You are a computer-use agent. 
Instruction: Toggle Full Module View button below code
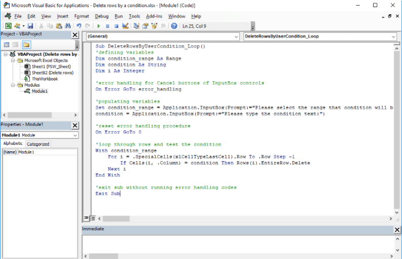click(93, 218)
